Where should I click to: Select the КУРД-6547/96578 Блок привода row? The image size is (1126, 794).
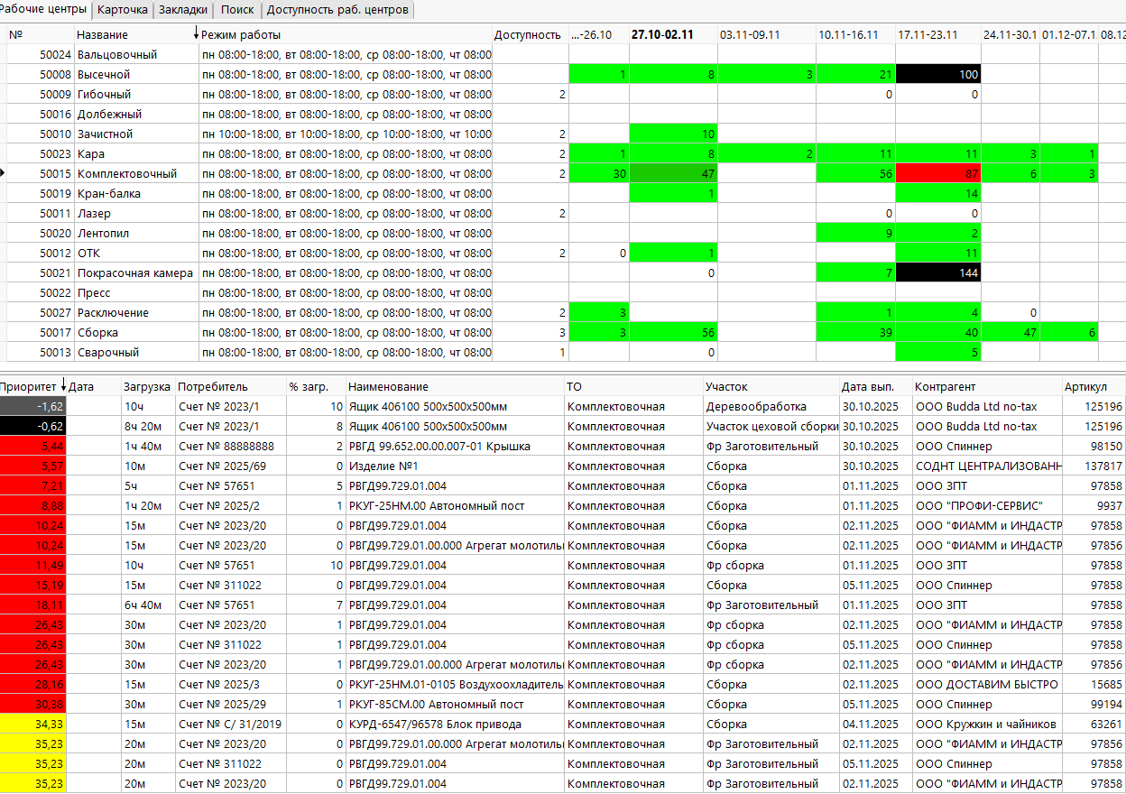[435, 725]
